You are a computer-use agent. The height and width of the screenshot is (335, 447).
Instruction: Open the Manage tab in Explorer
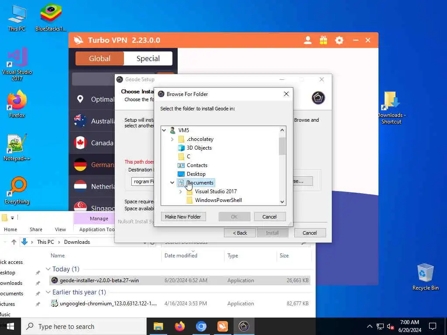[99, 219]
